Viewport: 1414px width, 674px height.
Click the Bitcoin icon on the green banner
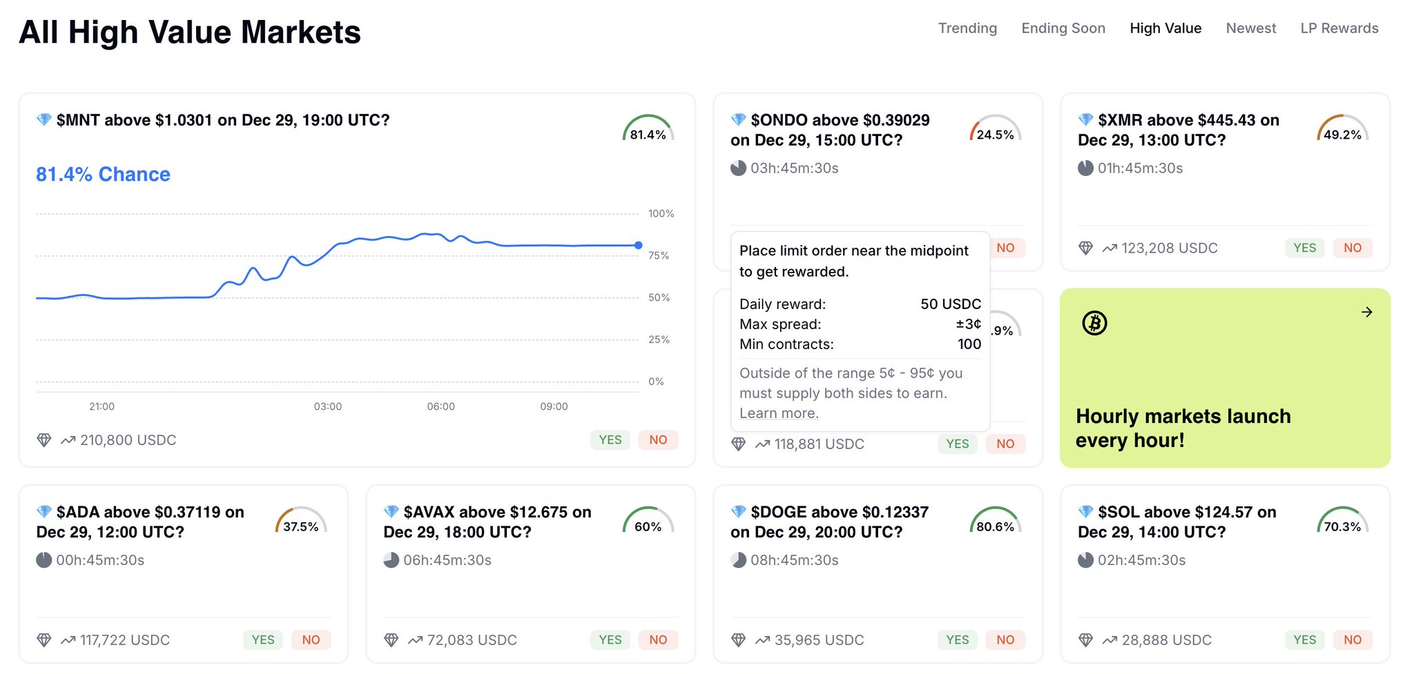coord(1094,323)
